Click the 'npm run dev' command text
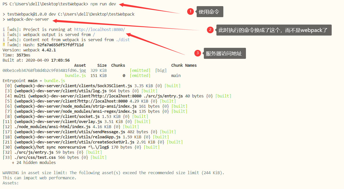Image resolution: width=344 pixels, height=189 pixels. click(103, 4)
